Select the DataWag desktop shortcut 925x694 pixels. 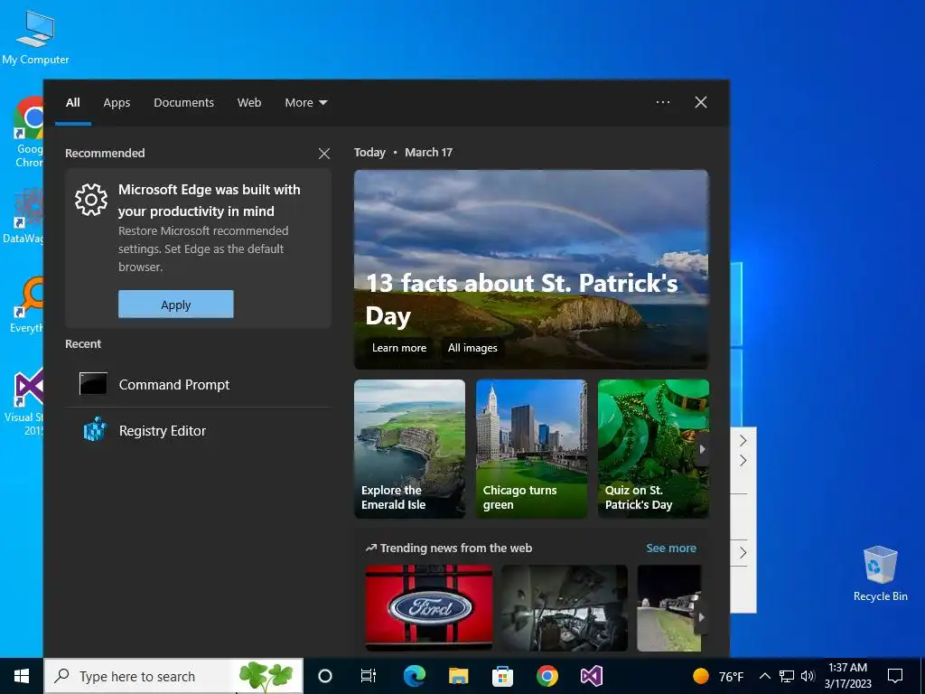(x=23, y=216)
